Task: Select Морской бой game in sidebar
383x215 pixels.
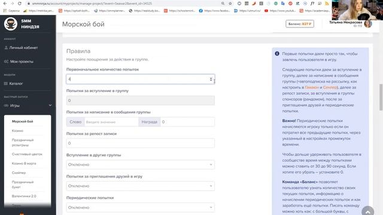Action: point(23,121)
